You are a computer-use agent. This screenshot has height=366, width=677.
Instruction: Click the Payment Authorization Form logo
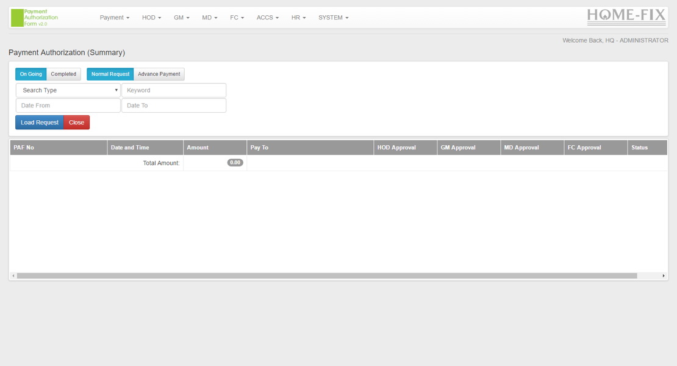tap(35, 17)
